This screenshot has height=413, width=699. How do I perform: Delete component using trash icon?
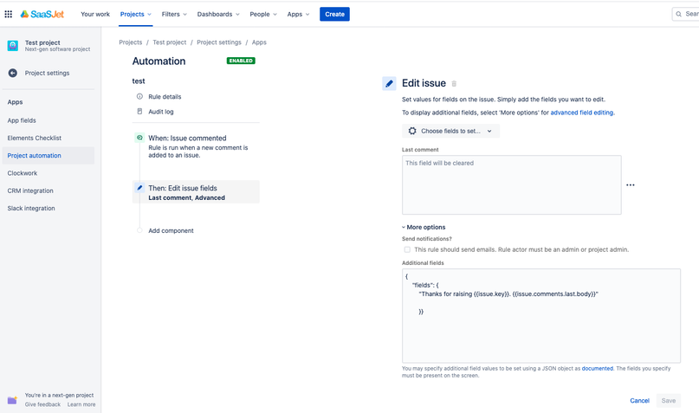(x=454, y=83)
